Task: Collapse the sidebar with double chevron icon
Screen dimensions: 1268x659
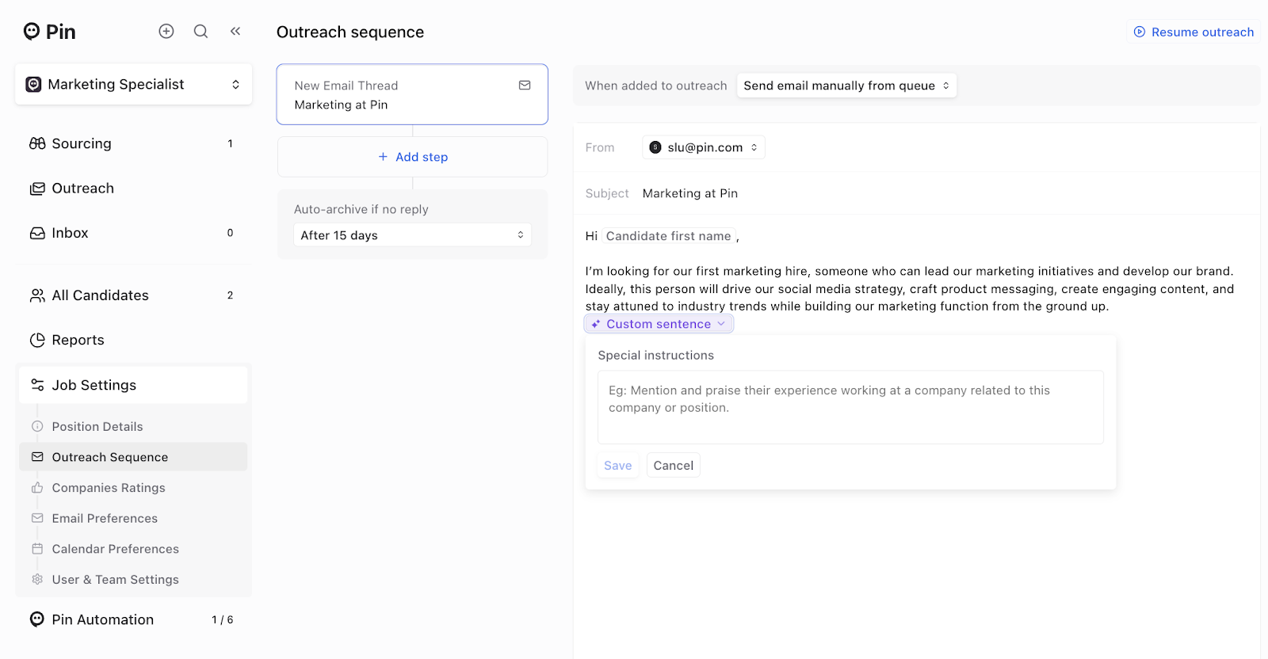Action: coord(235,31)
